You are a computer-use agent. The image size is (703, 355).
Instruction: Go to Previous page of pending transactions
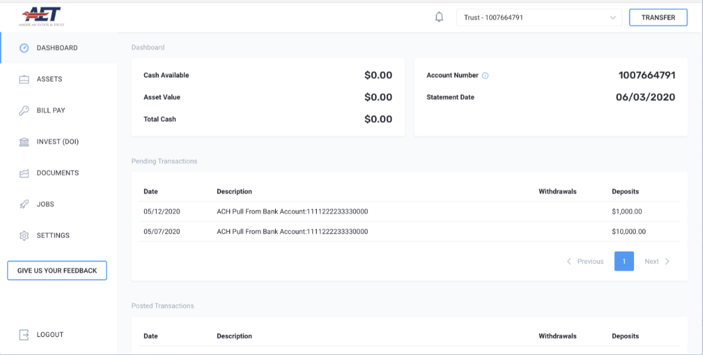tap(585, 261)
